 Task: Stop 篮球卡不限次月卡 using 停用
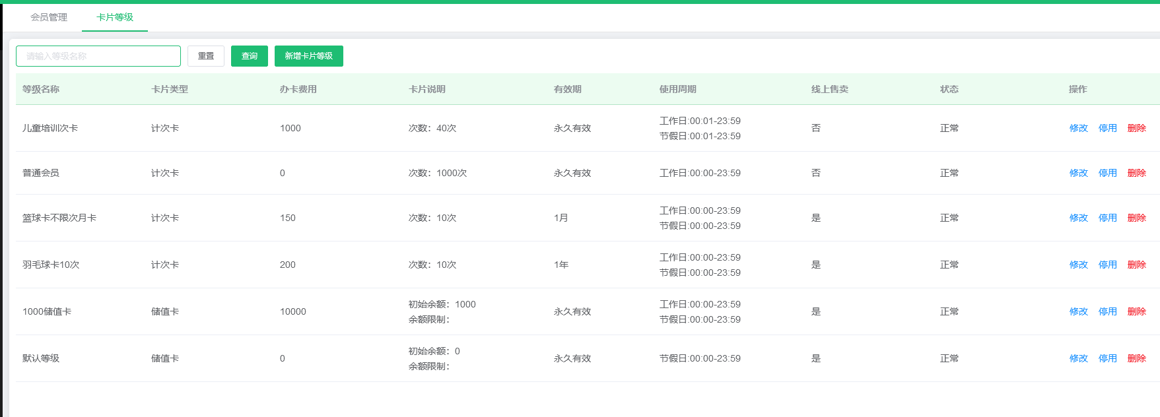pos(1107,218)
